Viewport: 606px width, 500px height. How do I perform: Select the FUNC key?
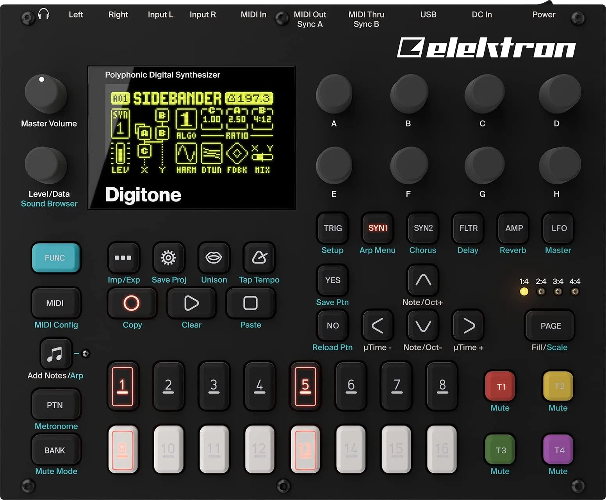tap(56, 258)
